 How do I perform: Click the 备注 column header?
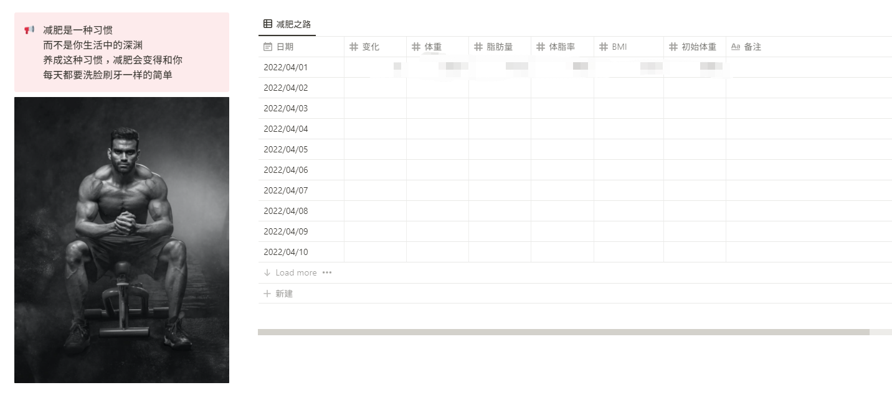click(809, 47)
